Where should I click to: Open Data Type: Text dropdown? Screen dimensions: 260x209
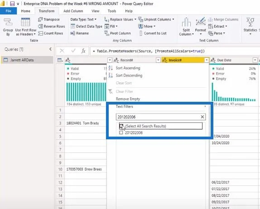[x=83, y=19]
